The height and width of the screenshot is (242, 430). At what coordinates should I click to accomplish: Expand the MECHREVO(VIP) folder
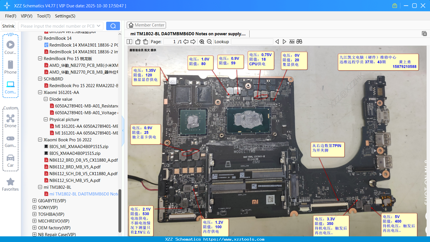click(x=34, y=221)
